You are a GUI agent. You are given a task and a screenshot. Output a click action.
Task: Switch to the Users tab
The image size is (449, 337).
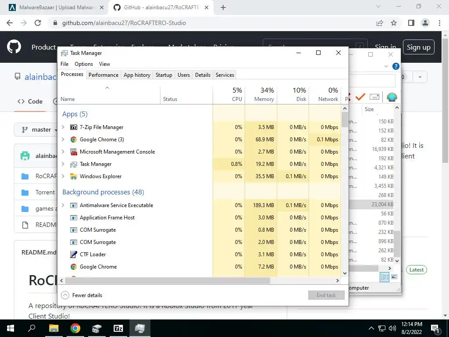pyautogui.click(x=184, y=75)
